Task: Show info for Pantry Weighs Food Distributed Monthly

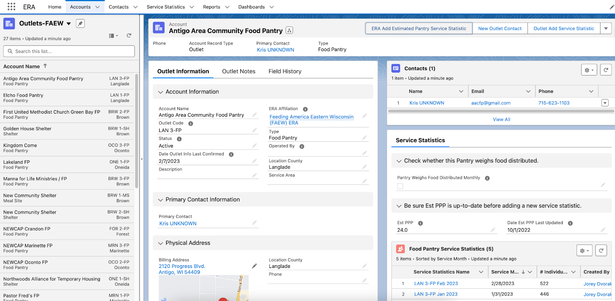Action: coord(487,178)
